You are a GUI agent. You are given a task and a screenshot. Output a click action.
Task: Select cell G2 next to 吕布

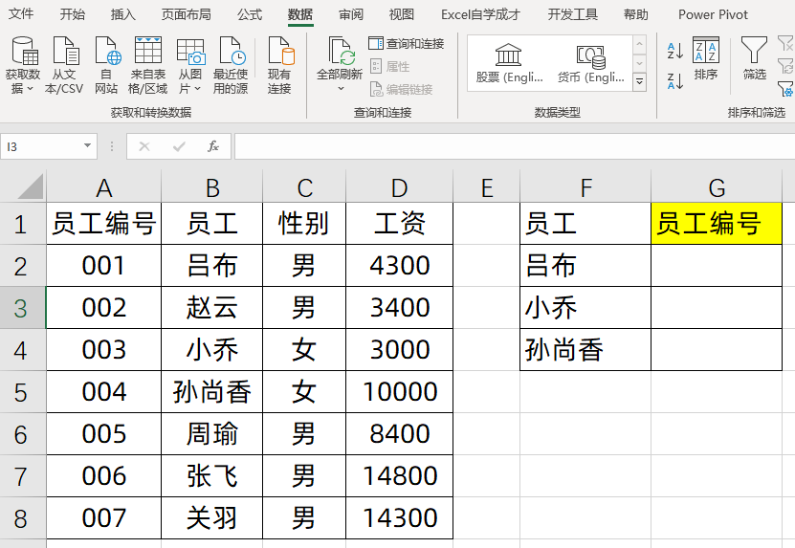pyautogui.click(x=717, y=266)
